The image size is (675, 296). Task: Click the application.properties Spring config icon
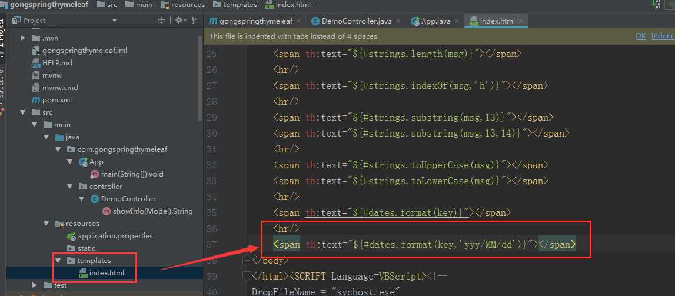[x=71, y=236]
